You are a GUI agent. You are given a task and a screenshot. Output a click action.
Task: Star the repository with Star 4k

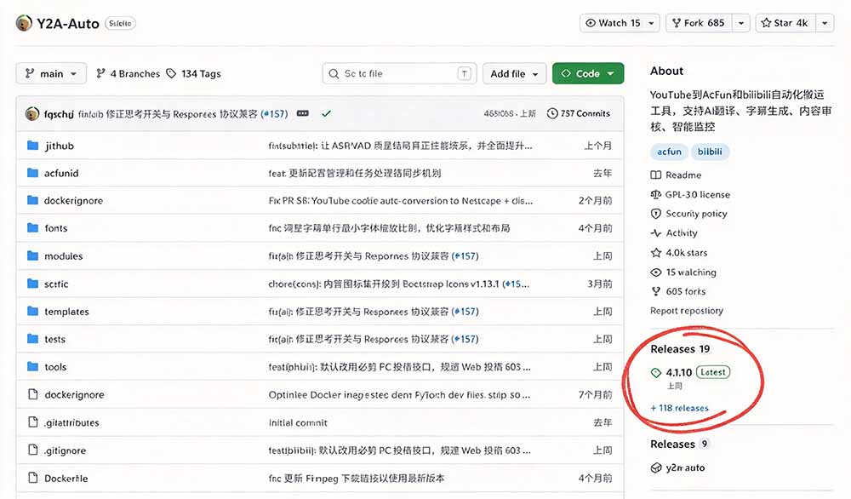click(x=785, y=23)
